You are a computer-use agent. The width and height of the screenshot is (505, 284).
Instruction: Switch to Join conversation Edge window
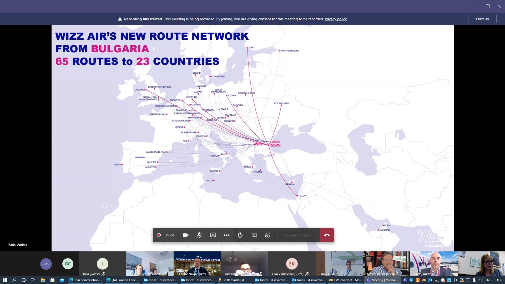[x=85, y=280]
